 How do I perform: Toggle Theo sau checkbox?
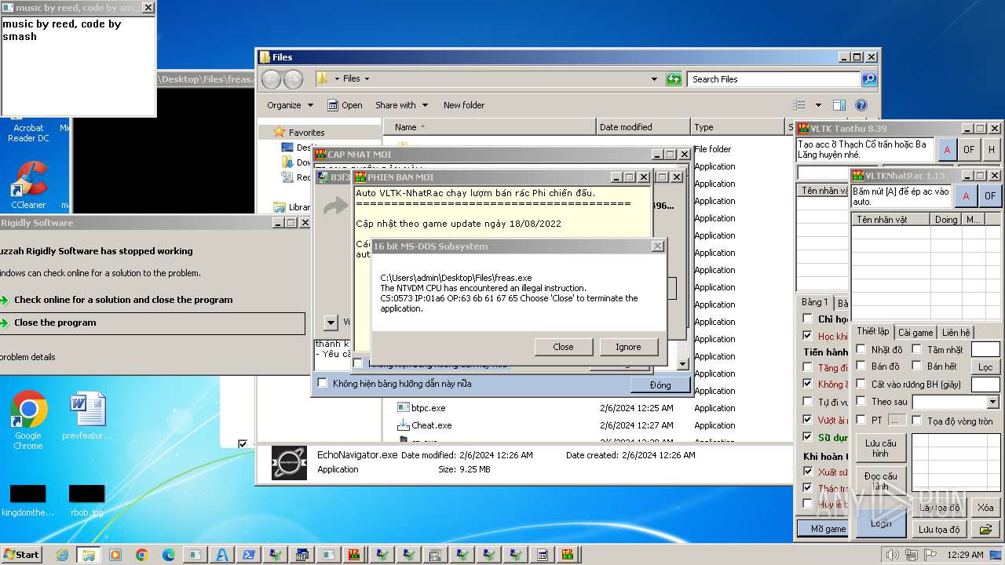[861, 401]
